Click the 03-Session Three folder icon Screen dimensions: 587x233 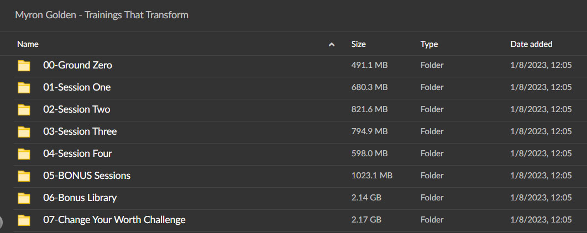click(x=24, y=131)
